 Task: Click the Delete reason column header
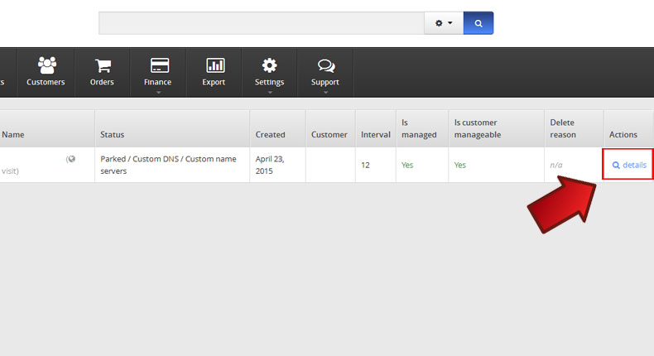[563, 128]
